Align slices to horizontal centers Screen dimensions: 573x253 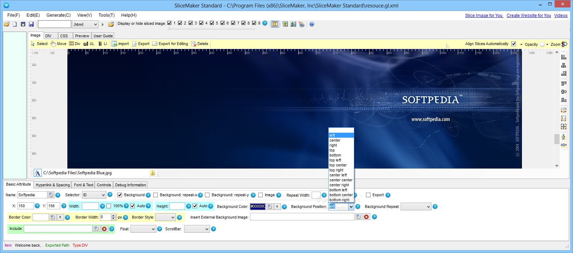pyautogui.click(x=564, y=65)
